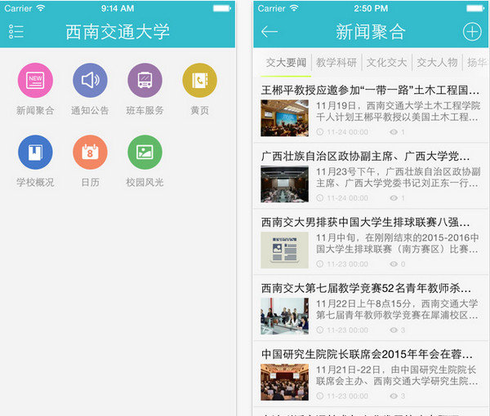Open the list menu icon in 西南交通大学 header

16,32
